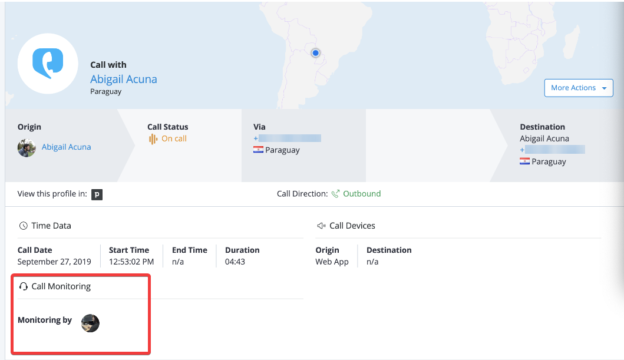Click the Paraguay flag under Destination

[524, 161]
